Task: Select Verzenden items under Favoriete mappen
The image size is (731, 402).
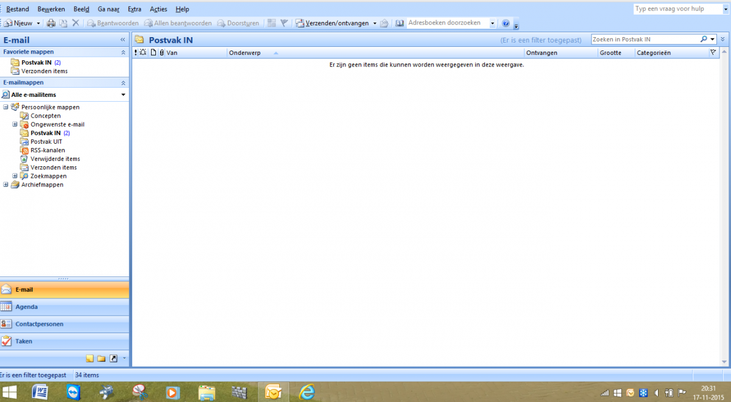Action: 44,71
